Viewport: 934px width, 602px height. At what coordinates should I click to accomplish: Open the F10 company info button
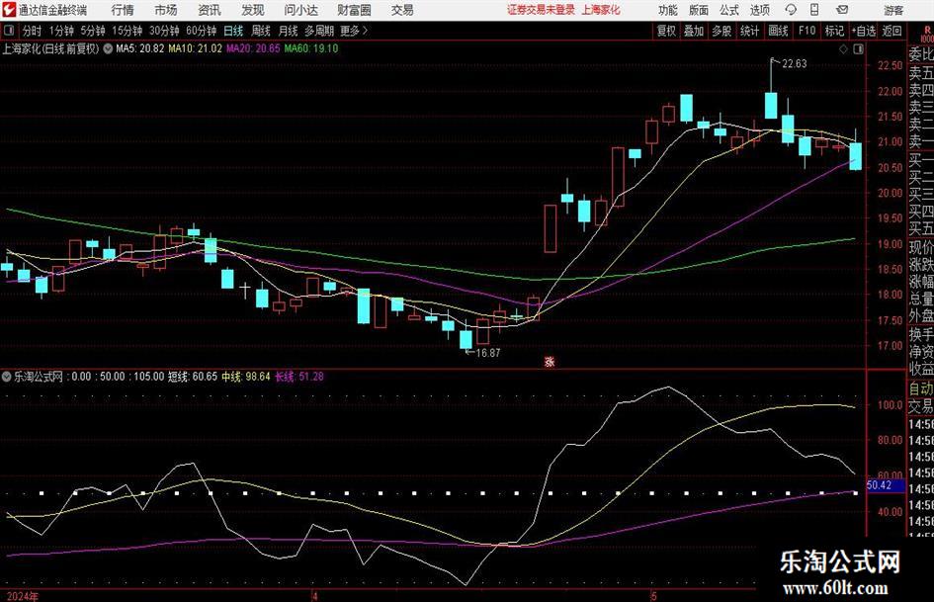click(x=807, y=31)
